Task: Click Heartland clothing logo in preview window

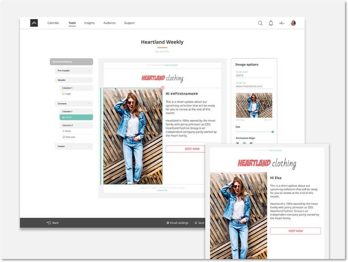Action: [267, 164]
